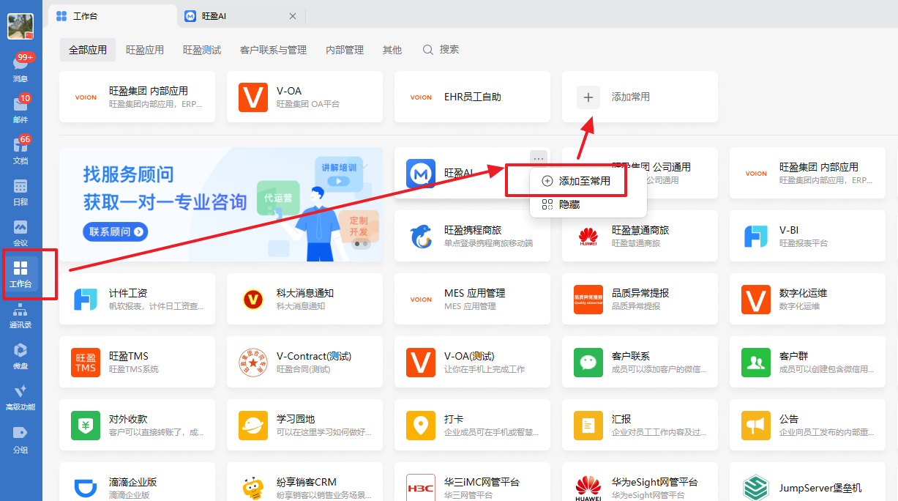
Task: Open 旺盈TMS app
Action: coord(138,362)
